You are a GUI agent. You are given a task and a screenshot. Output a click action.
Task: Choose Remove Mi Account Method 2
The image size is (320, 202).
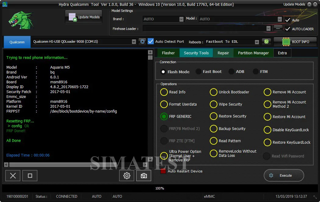[267, 104]
